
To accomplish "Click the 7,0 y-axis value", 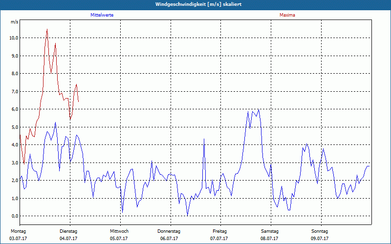I will coord(15,91).
